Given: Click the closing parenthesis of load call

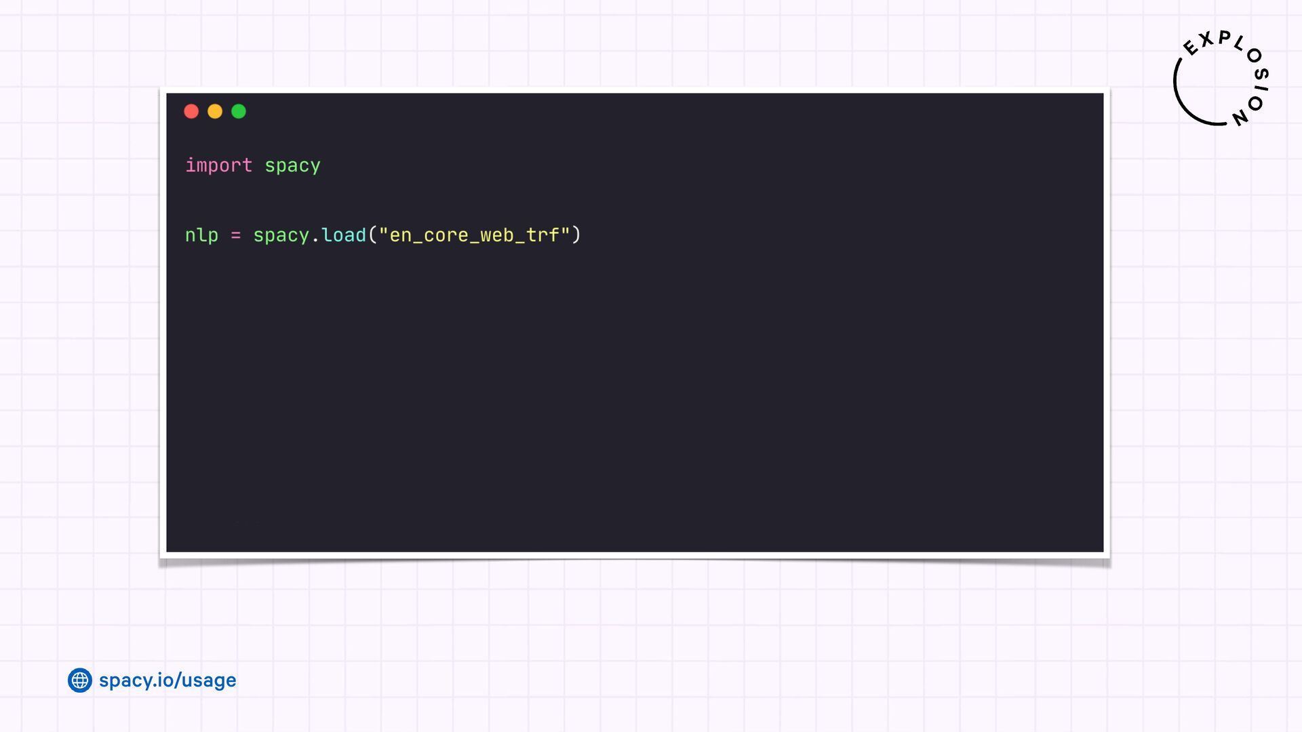Looking at the screenshot, I should point(576,235).
